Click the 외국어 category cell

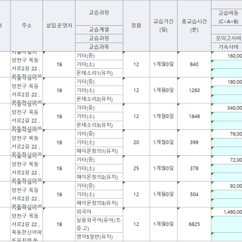(99, 212)
